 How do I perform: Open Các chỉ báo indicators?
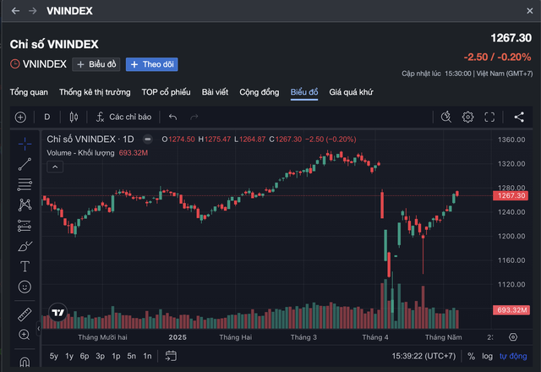pyautogui.click(x=123, y=117)
